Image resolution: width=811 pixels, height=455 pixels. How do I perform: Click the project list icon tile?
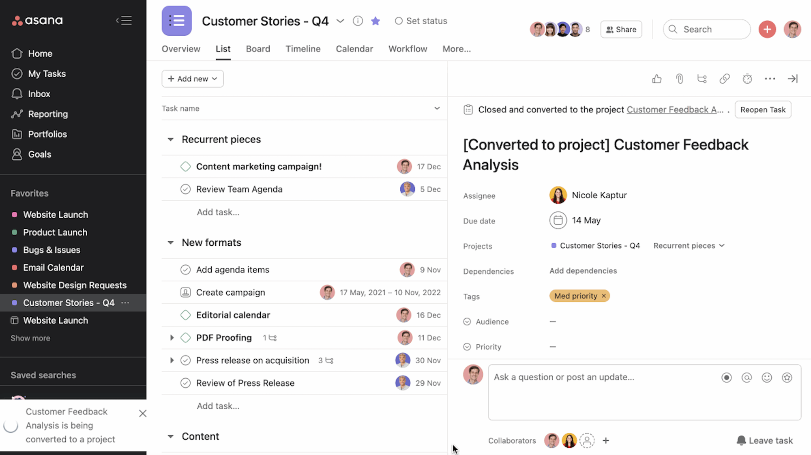[x=177, y=21]
